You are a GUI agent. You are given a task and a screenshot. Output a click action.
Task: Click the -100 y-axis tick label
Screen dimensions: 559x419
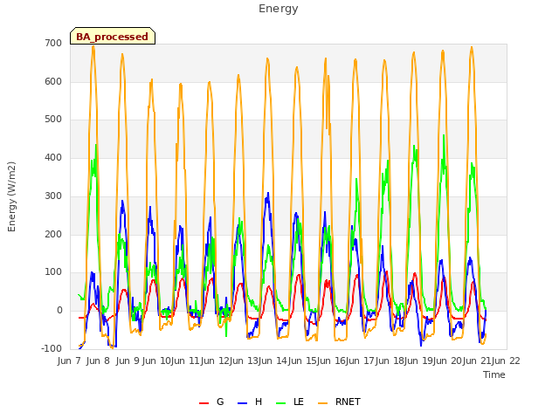coord(52,349)
